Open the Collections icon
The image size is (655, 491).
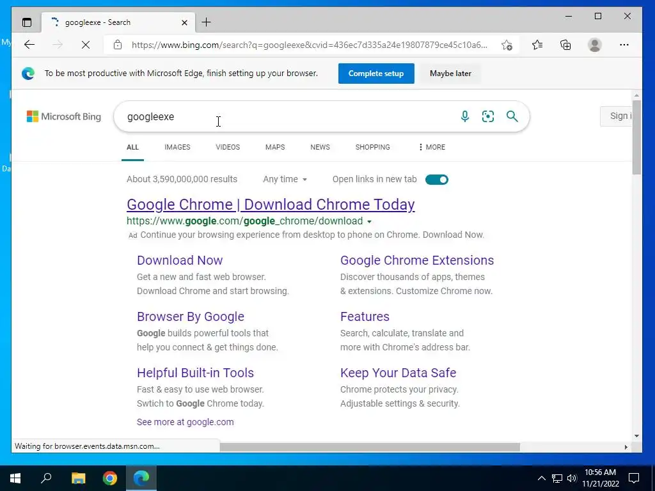coord(565,45)
